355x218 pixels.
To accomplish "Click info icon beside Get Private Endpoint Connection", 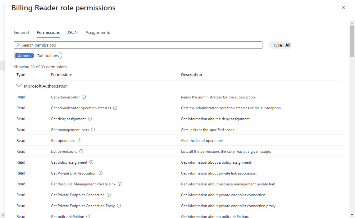I will click(x=109, y=195).
